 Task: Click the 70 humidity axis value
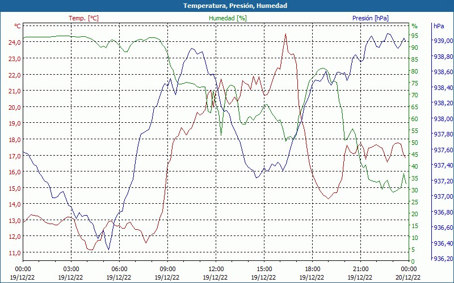click(414, 95)
